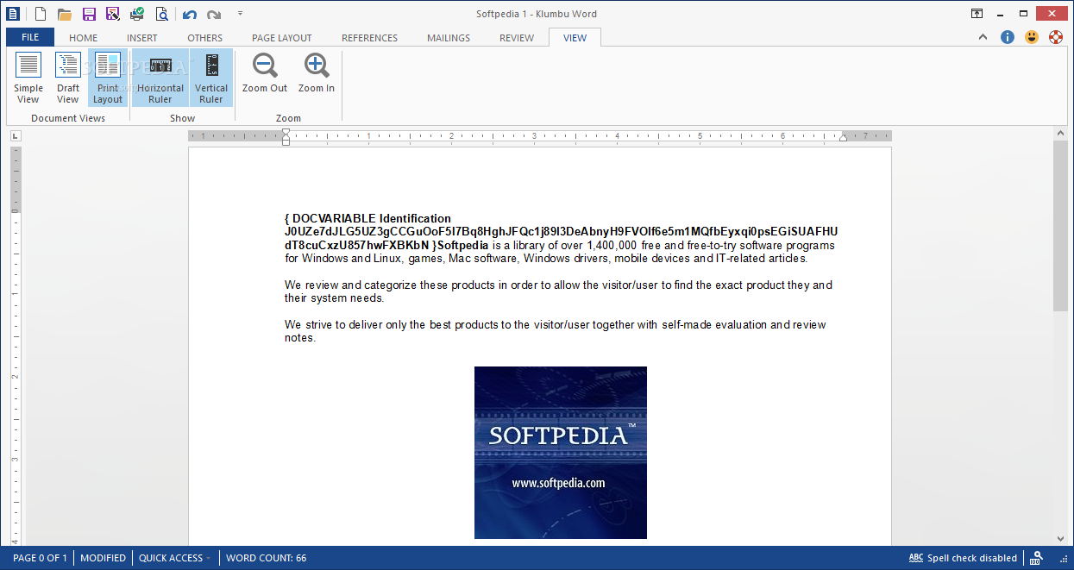The width and height of the screenshot is (1074, 570).
Task: Open the FILE tab
Action: point(30,37)
